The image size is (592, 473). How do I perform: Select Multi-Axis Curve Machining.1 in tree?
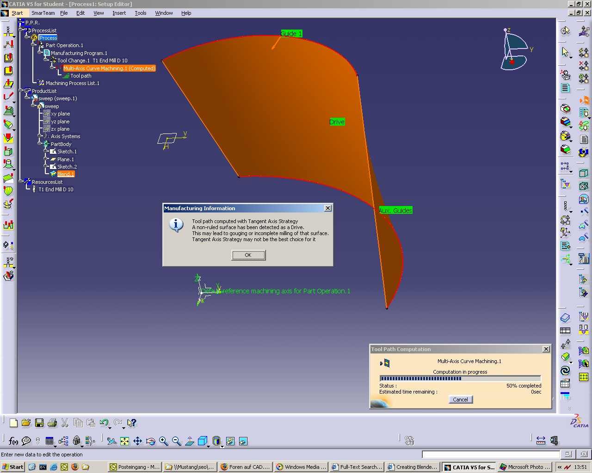point(109,68)
